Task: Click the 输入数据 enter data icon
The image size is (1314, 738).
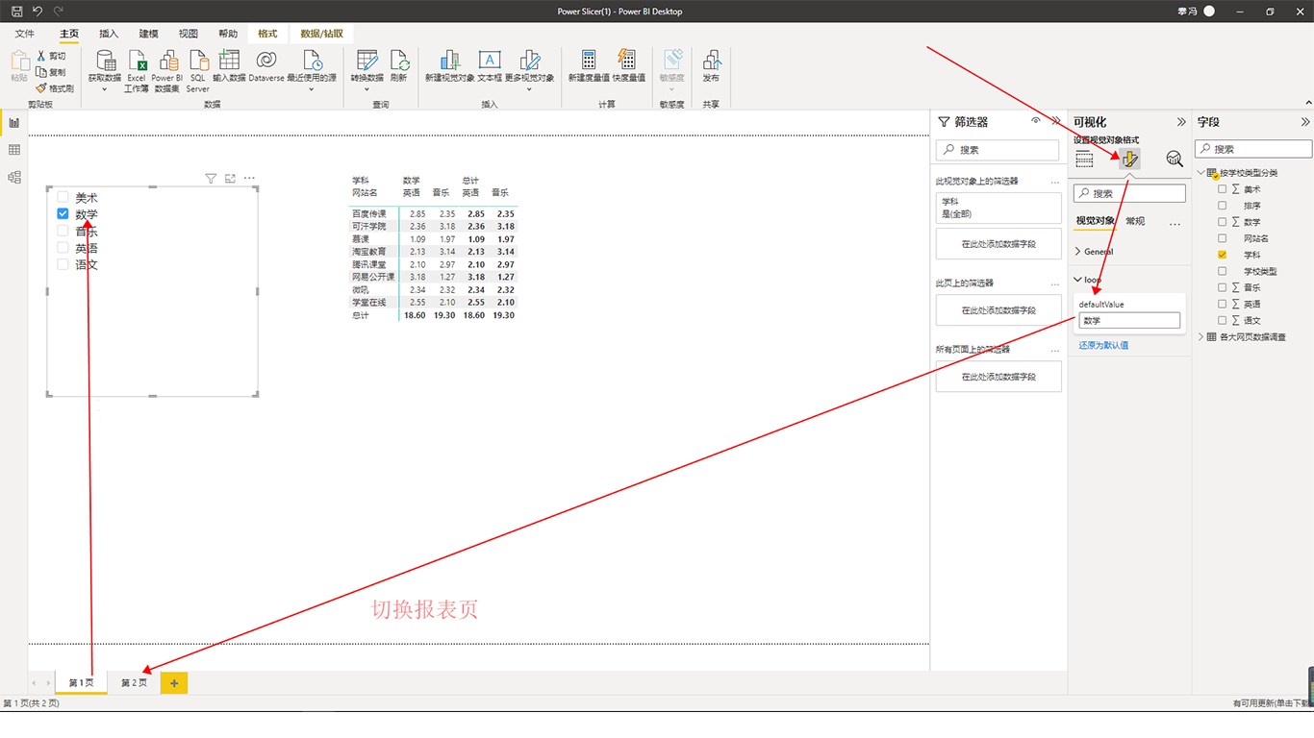Action: point(229,66)
